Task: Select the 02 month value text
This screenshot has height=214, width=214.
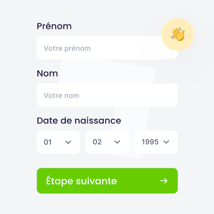Action: (x=97, y=142)
